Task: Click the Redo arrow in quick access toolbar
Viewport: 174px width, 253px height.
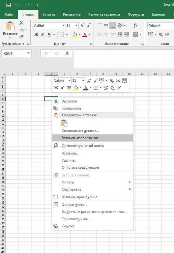Action: 27,5
